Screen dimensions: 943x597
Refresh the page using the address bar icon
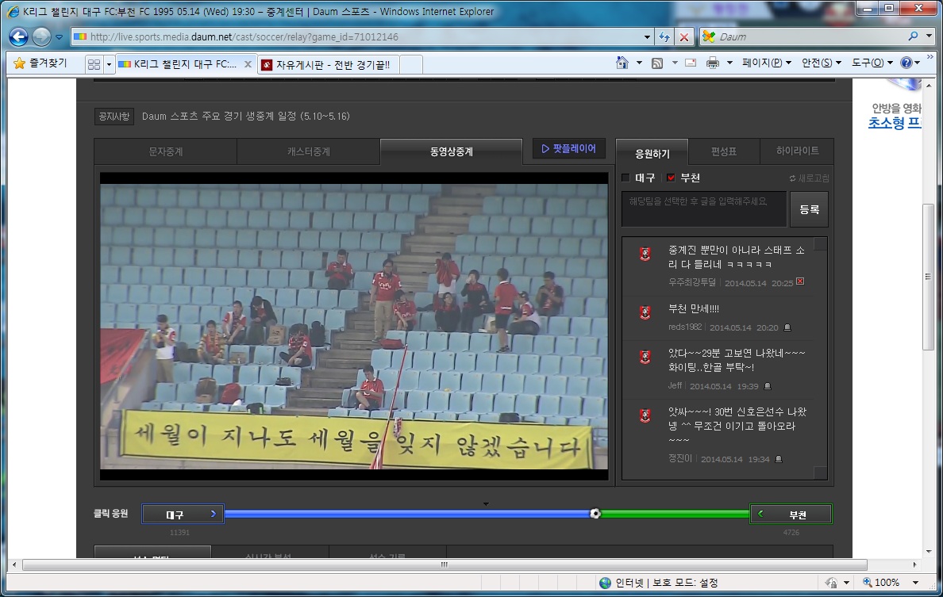click(664, 37)
